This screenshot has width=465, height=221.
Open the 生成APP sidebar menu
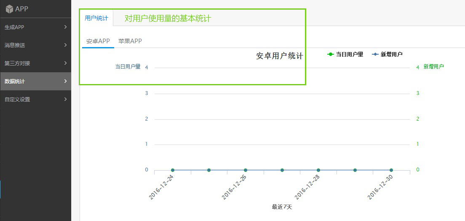coord(14,27)
